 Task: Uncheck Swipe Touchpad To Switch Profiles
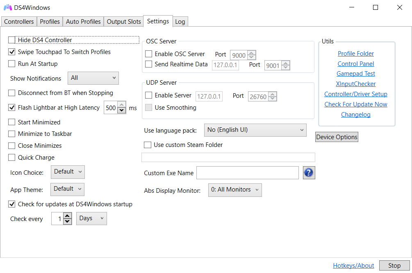(11, 52)
